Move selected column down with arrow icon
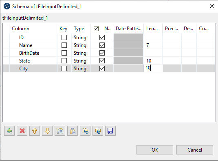218x161 pixels. [47, 131]
